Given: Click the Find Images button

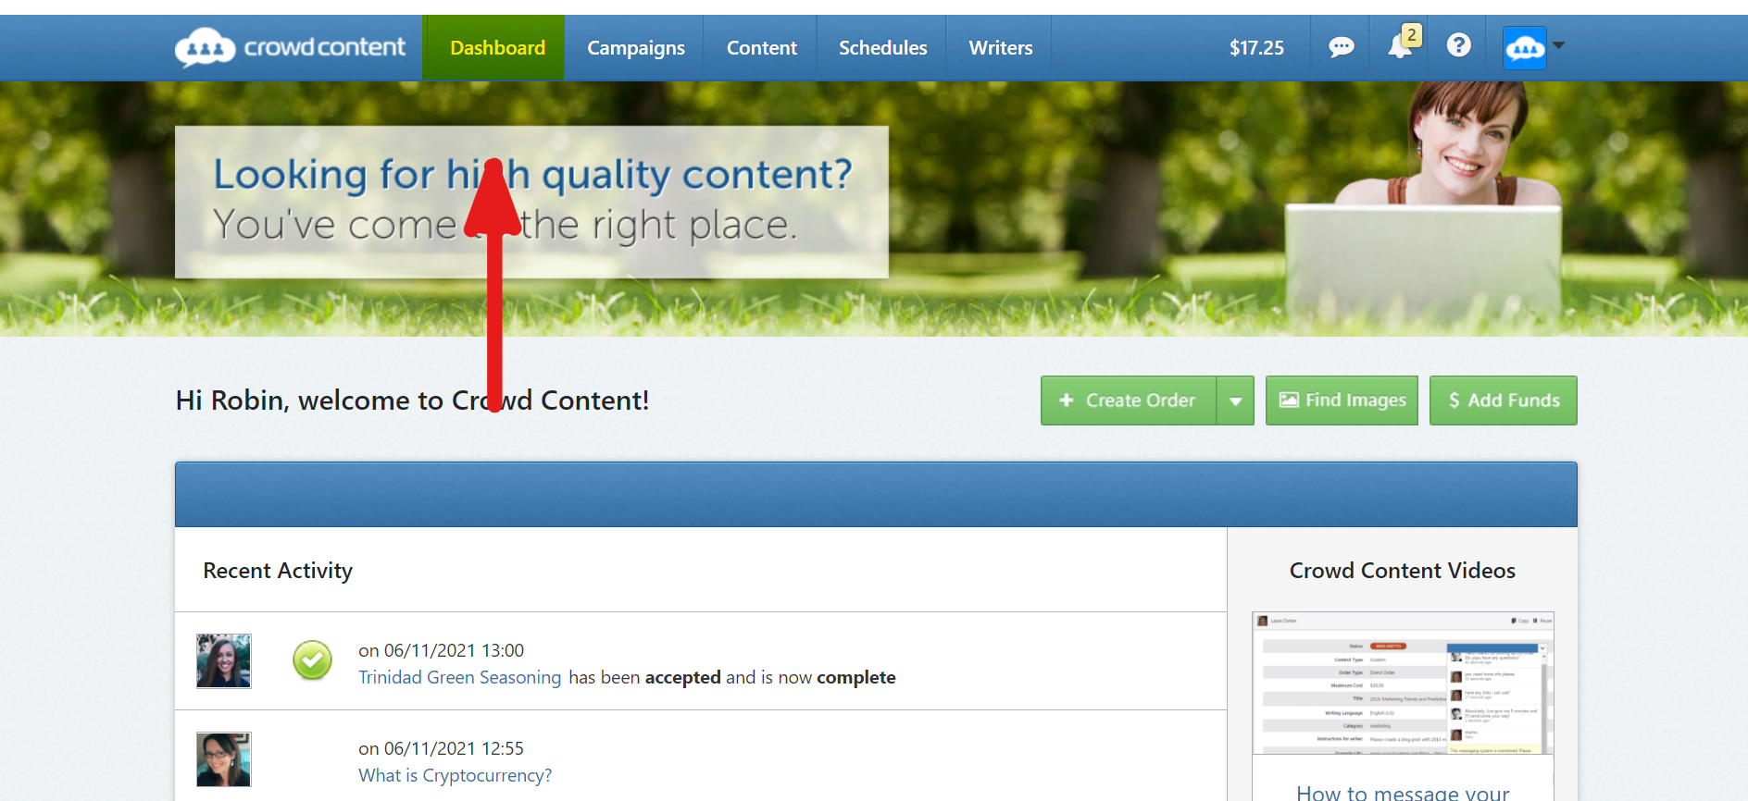Looking at the screenshot, I should 1342,400.
